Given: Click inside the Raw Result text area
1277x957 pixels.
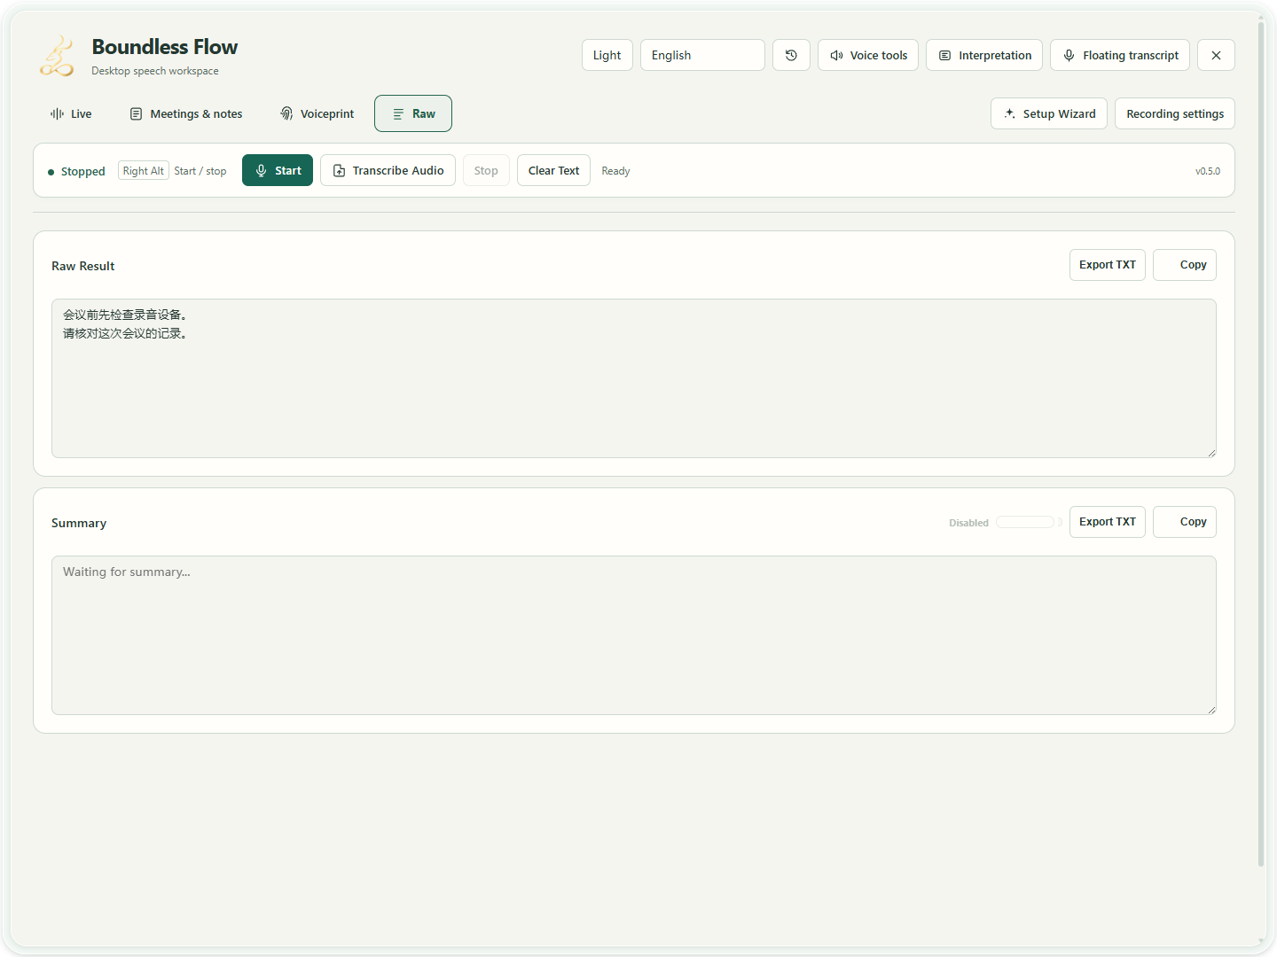Looking at the screenshot, I should click(x=634, y=378).
